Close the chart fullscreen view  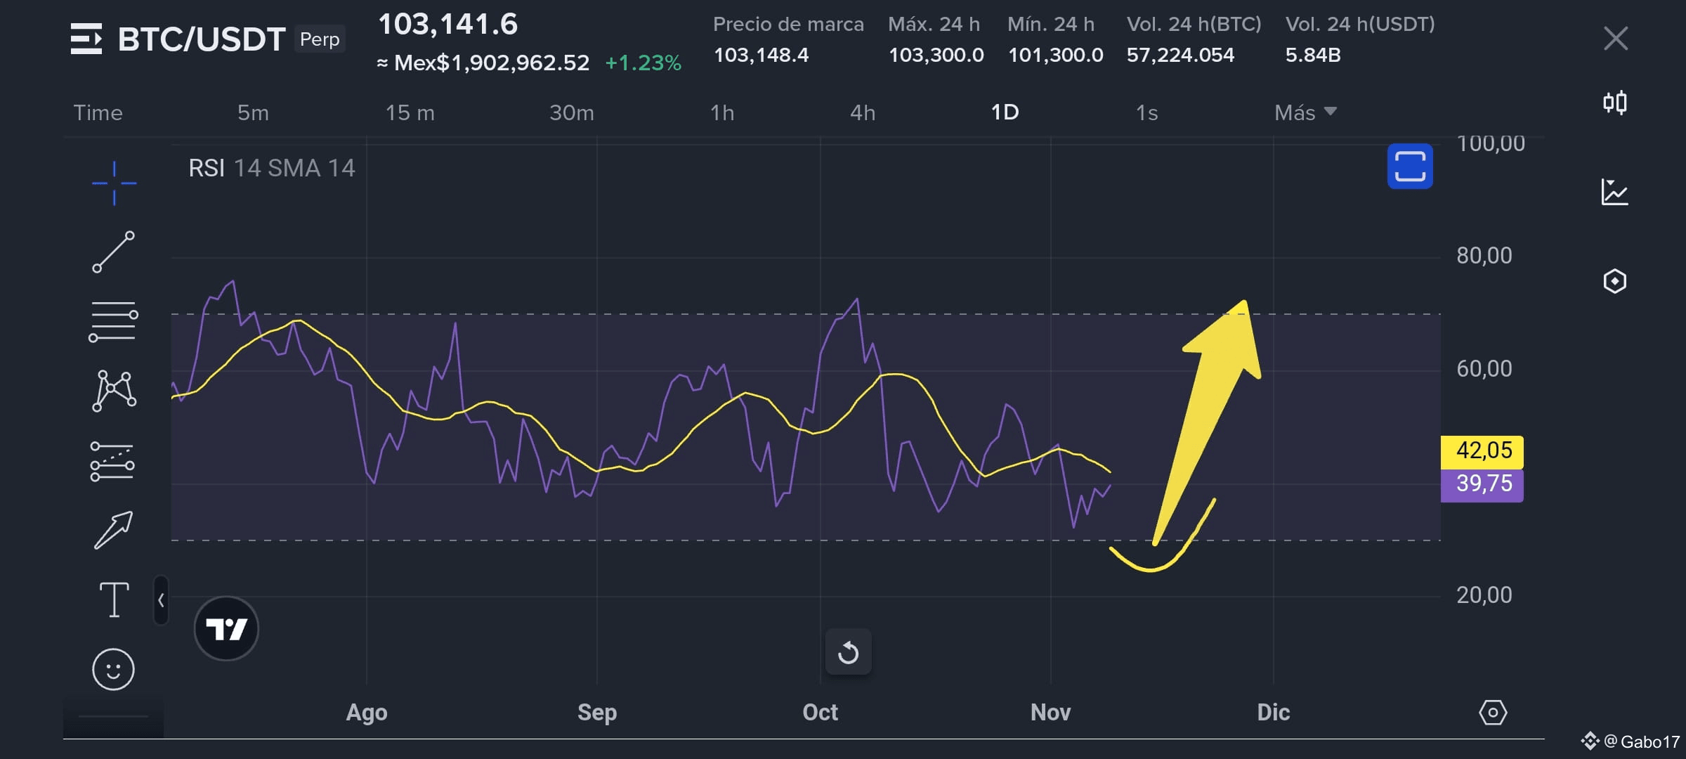(1616, 39)
